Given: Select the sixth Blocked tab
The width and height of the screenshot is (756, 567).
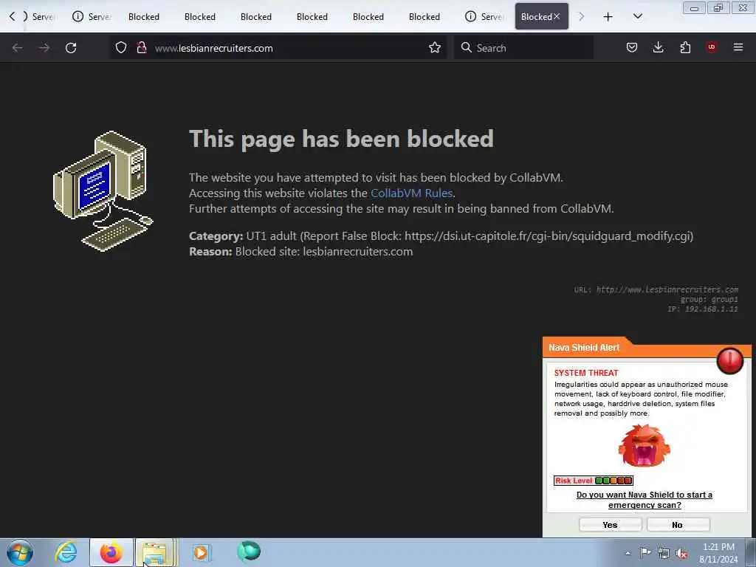Looking at the screenshot, I should [x=425, y=17].
